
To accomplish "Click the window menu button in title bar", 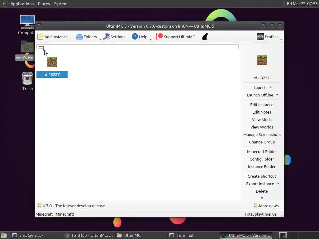I will (x=39, y=26).
